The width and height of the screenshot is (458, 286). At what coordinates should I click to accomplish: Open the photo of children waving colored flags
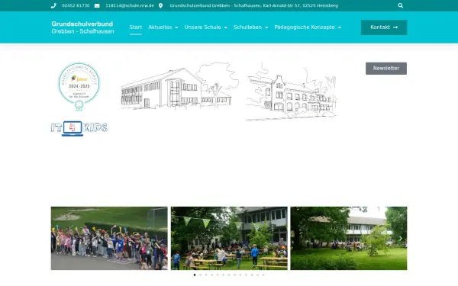pyautogui.click(x=109, y=238)
